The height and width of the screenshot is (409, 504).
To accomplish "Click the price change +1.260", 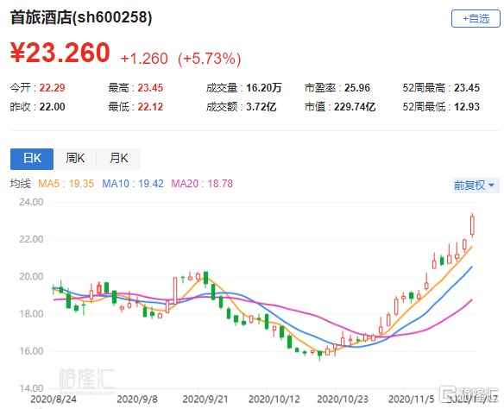I will tap(144, 59).
